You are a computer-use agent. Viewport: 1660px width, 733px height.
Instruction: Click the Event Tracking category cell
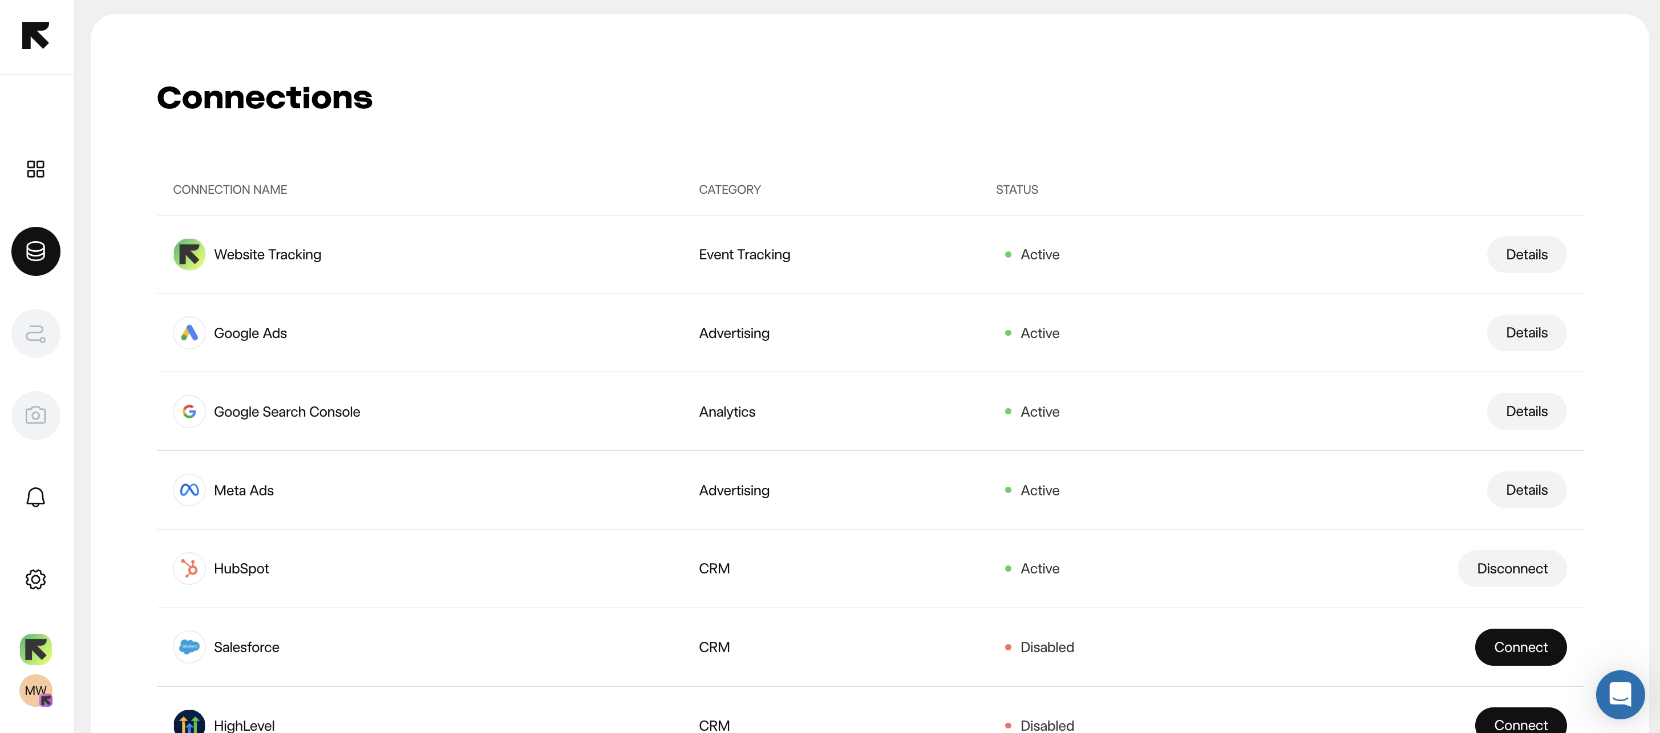744,255
